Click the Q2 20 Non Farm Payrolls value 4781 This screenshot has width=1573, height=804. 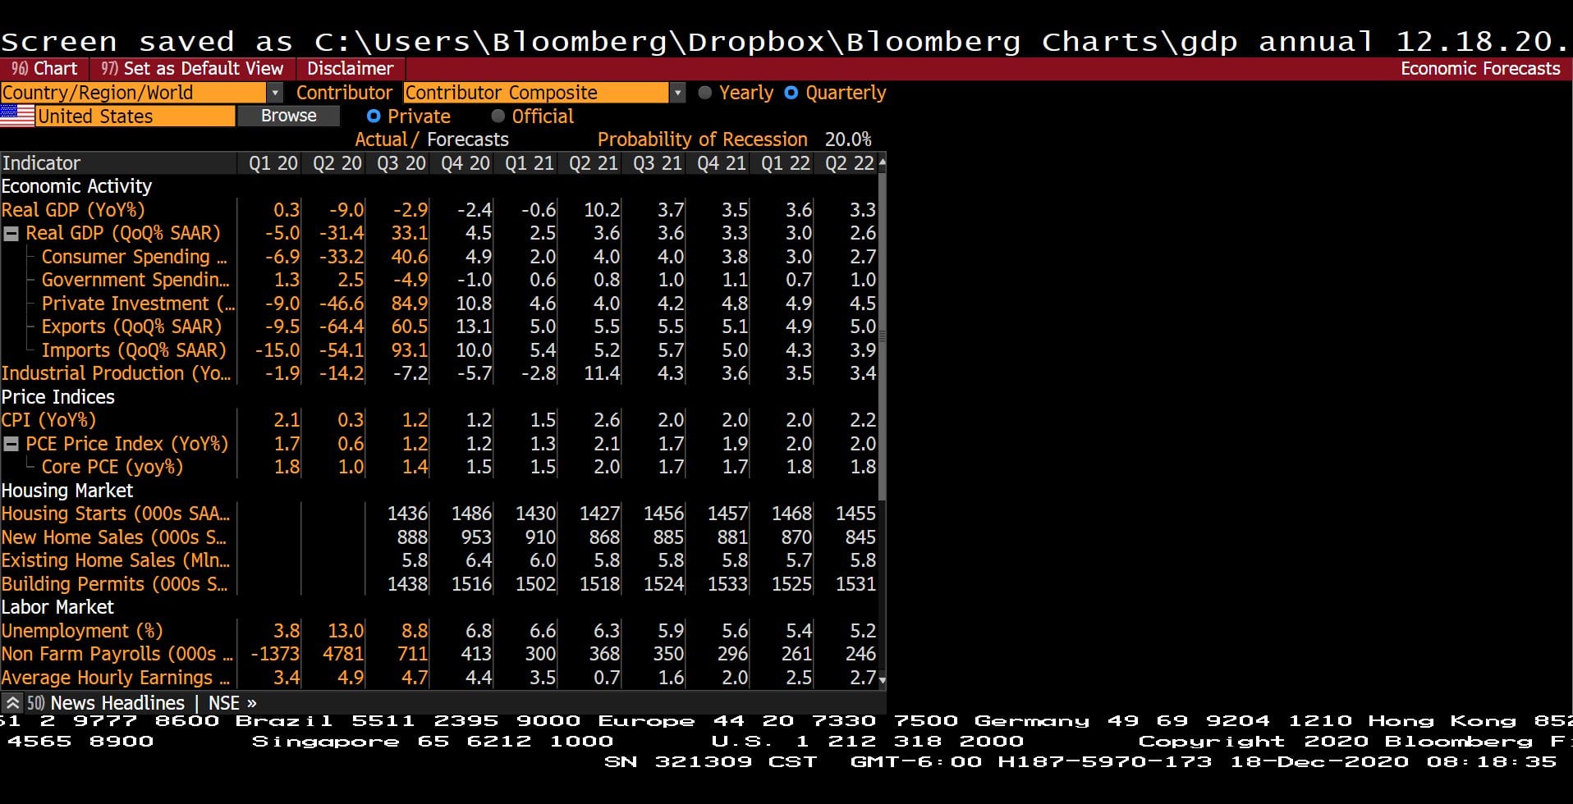[343, 654]
